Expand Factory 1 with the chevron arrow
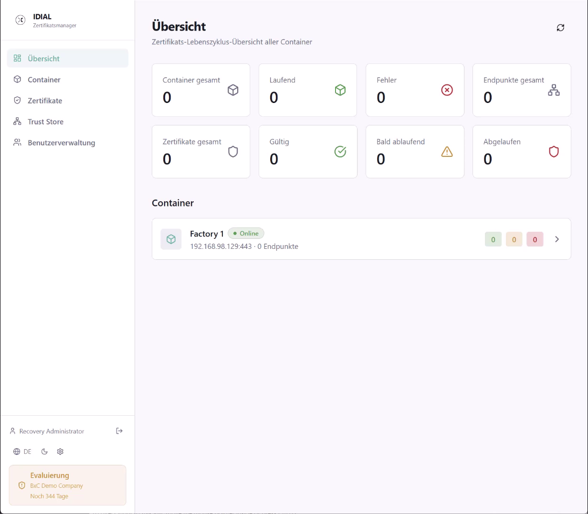The height and width of the screenshot is (514, 588). (557, 239)
